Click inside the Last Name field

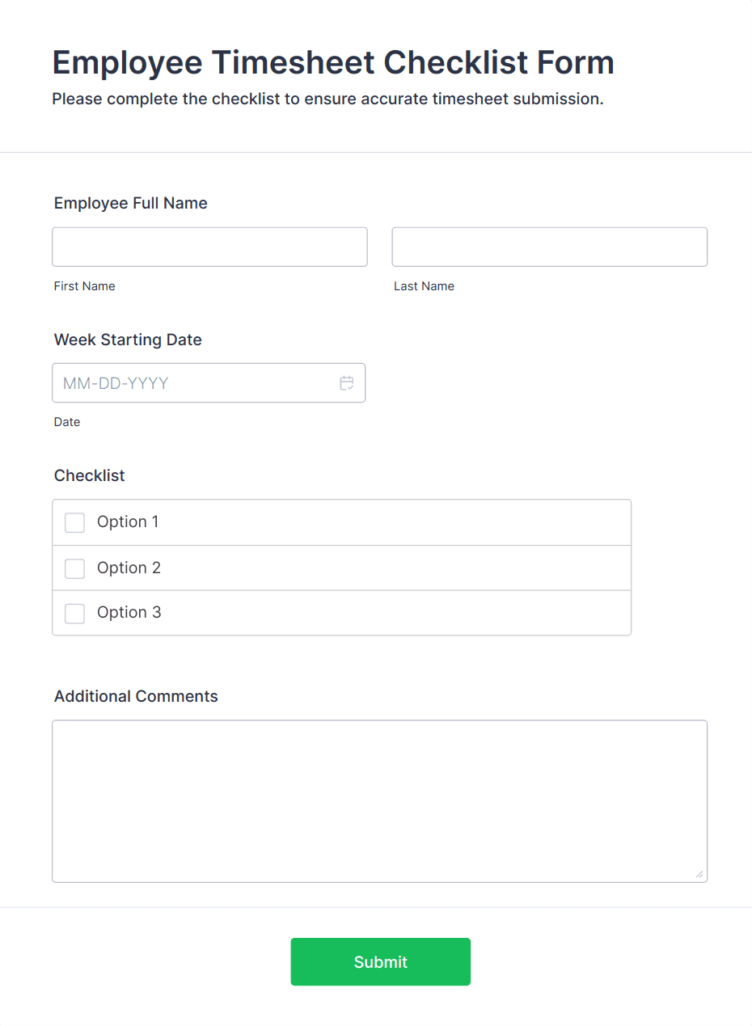click(549, 247)
